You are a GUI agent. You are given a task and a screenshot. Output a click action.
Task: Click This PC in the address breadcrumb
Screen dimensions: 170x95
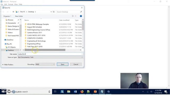click(23, 12)
